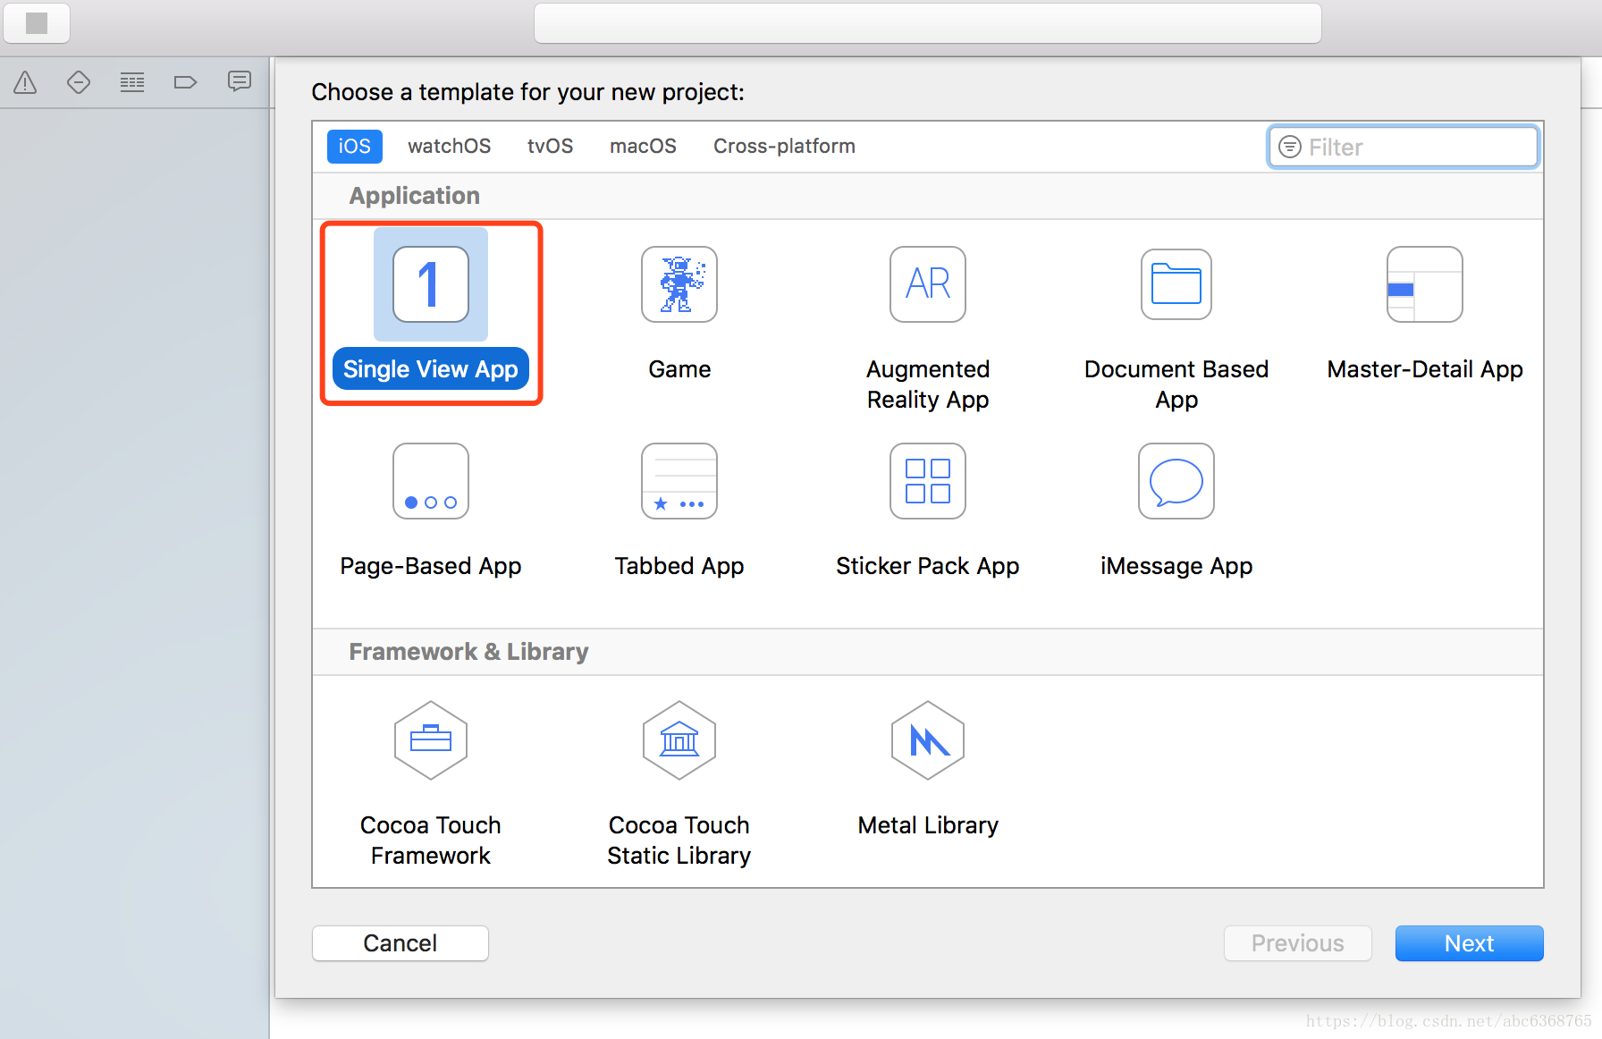Show Cross-platform templates tab
The height and width of the screenshot is (1039, 1602).
(x=784, y=147)
